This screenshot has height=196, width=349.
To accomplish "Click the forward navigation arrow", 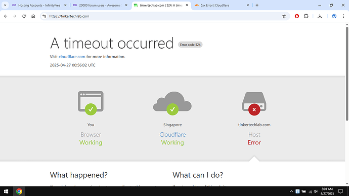I will [15, 16].
